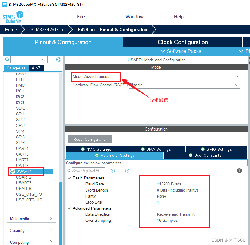Select FMC in the peripheral list

coord(20,85)
